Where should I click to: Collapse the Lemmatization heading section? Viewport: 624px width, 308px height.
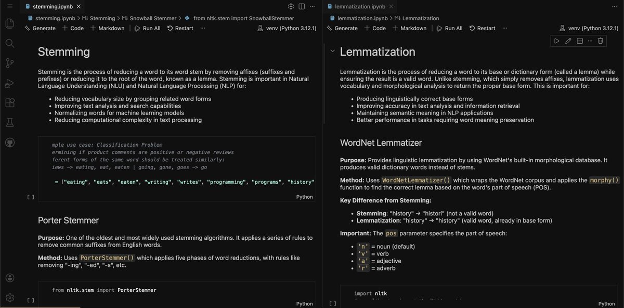click(333, 52)
